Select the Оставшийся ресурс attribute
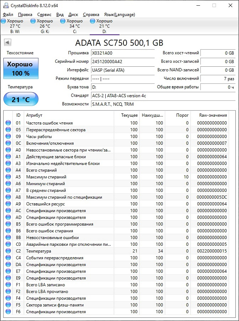 click(45, 204)
